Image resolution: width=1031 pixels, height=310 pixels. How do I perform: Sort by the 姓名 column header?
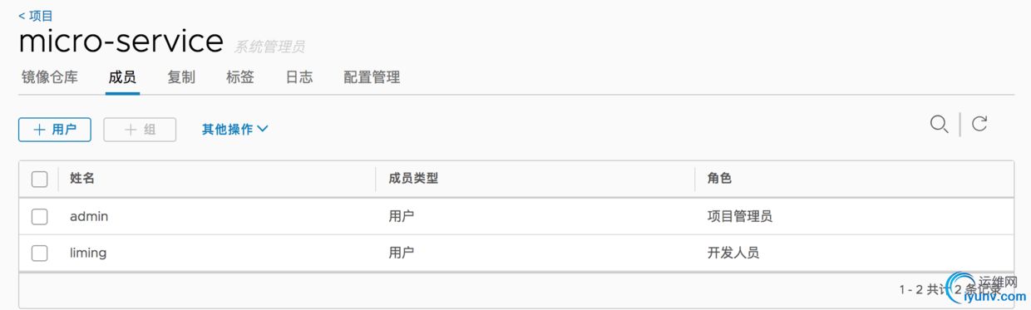pyautogui.click(x=82, y=179)
